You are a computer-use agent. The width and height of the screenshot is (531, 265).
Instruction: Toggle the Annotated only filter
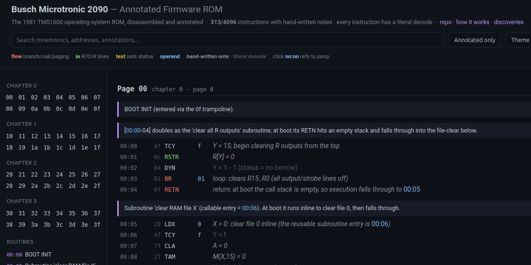pyautogui.click(x=474, y=40)
